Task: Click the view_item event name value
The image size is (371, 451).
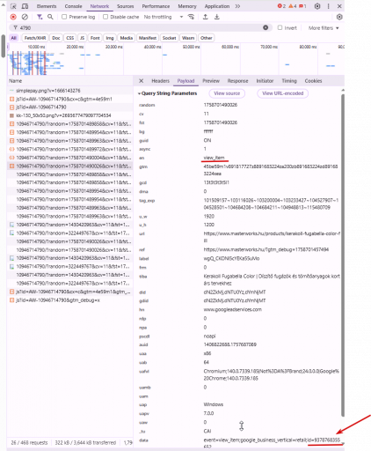Action: point(214,158)
